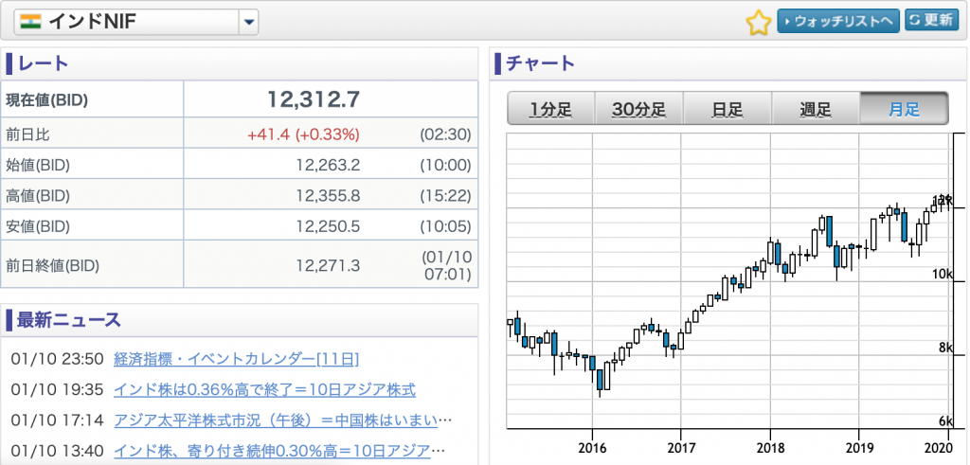970x465 pixels.
Task: Click the 10k label on price axis
Action: [943, 274]
